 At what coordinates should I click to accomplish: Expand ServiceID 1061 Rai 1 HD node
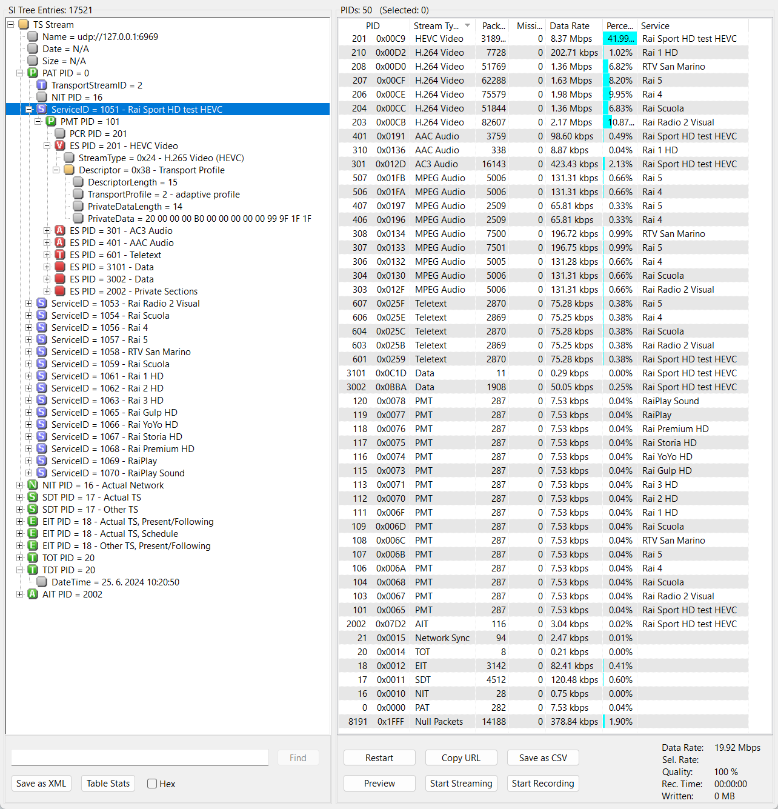pyautogui.click(x=28, y=376)
